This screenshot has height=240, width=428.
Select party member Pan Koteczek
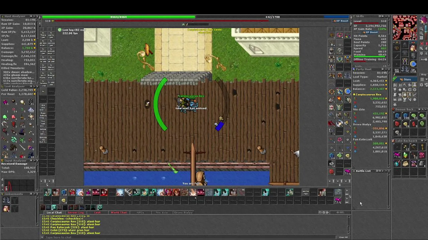click(362, 139)
